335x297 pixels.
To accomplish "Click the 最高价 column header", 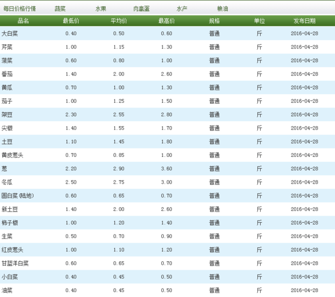I will (x=166, y=21).
